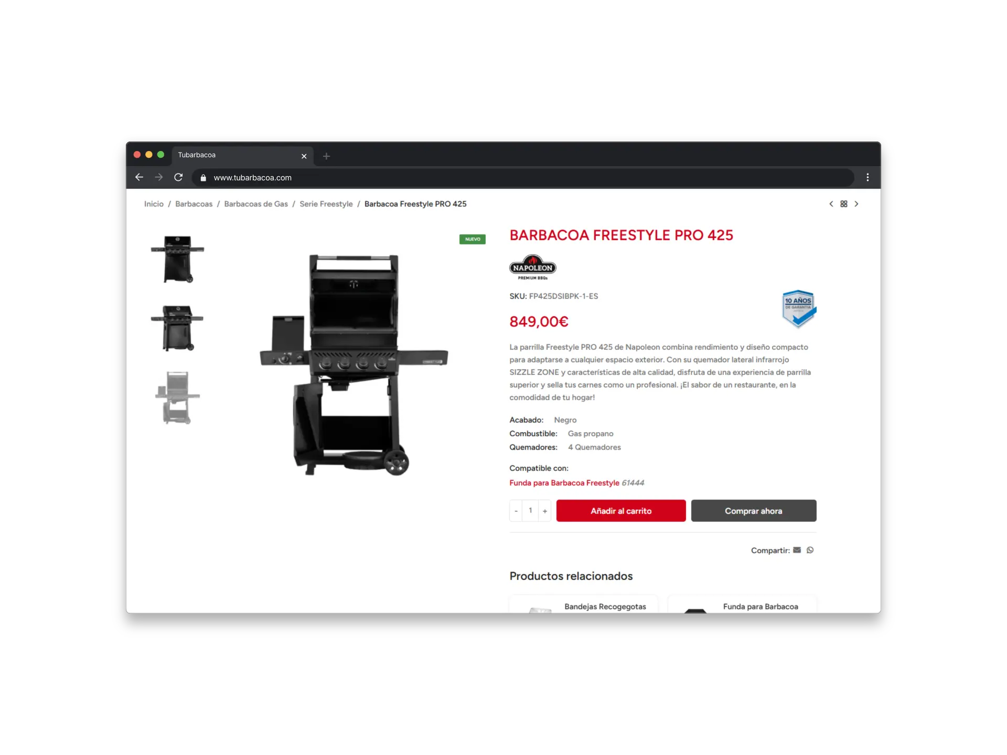Click the 4 Quemadores value

pyautogui.click(x=594, y=447)
